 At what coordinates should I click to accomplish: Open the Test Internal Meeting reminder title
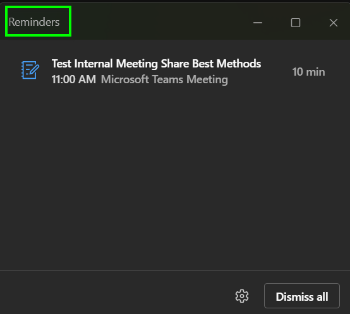[x=156, y=64]
